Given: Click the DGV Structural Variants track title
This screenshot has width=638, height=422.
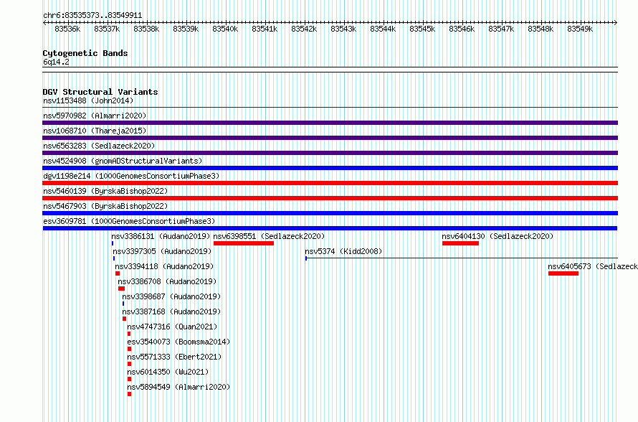Looking at the screenshot, I should click(100, 92).
